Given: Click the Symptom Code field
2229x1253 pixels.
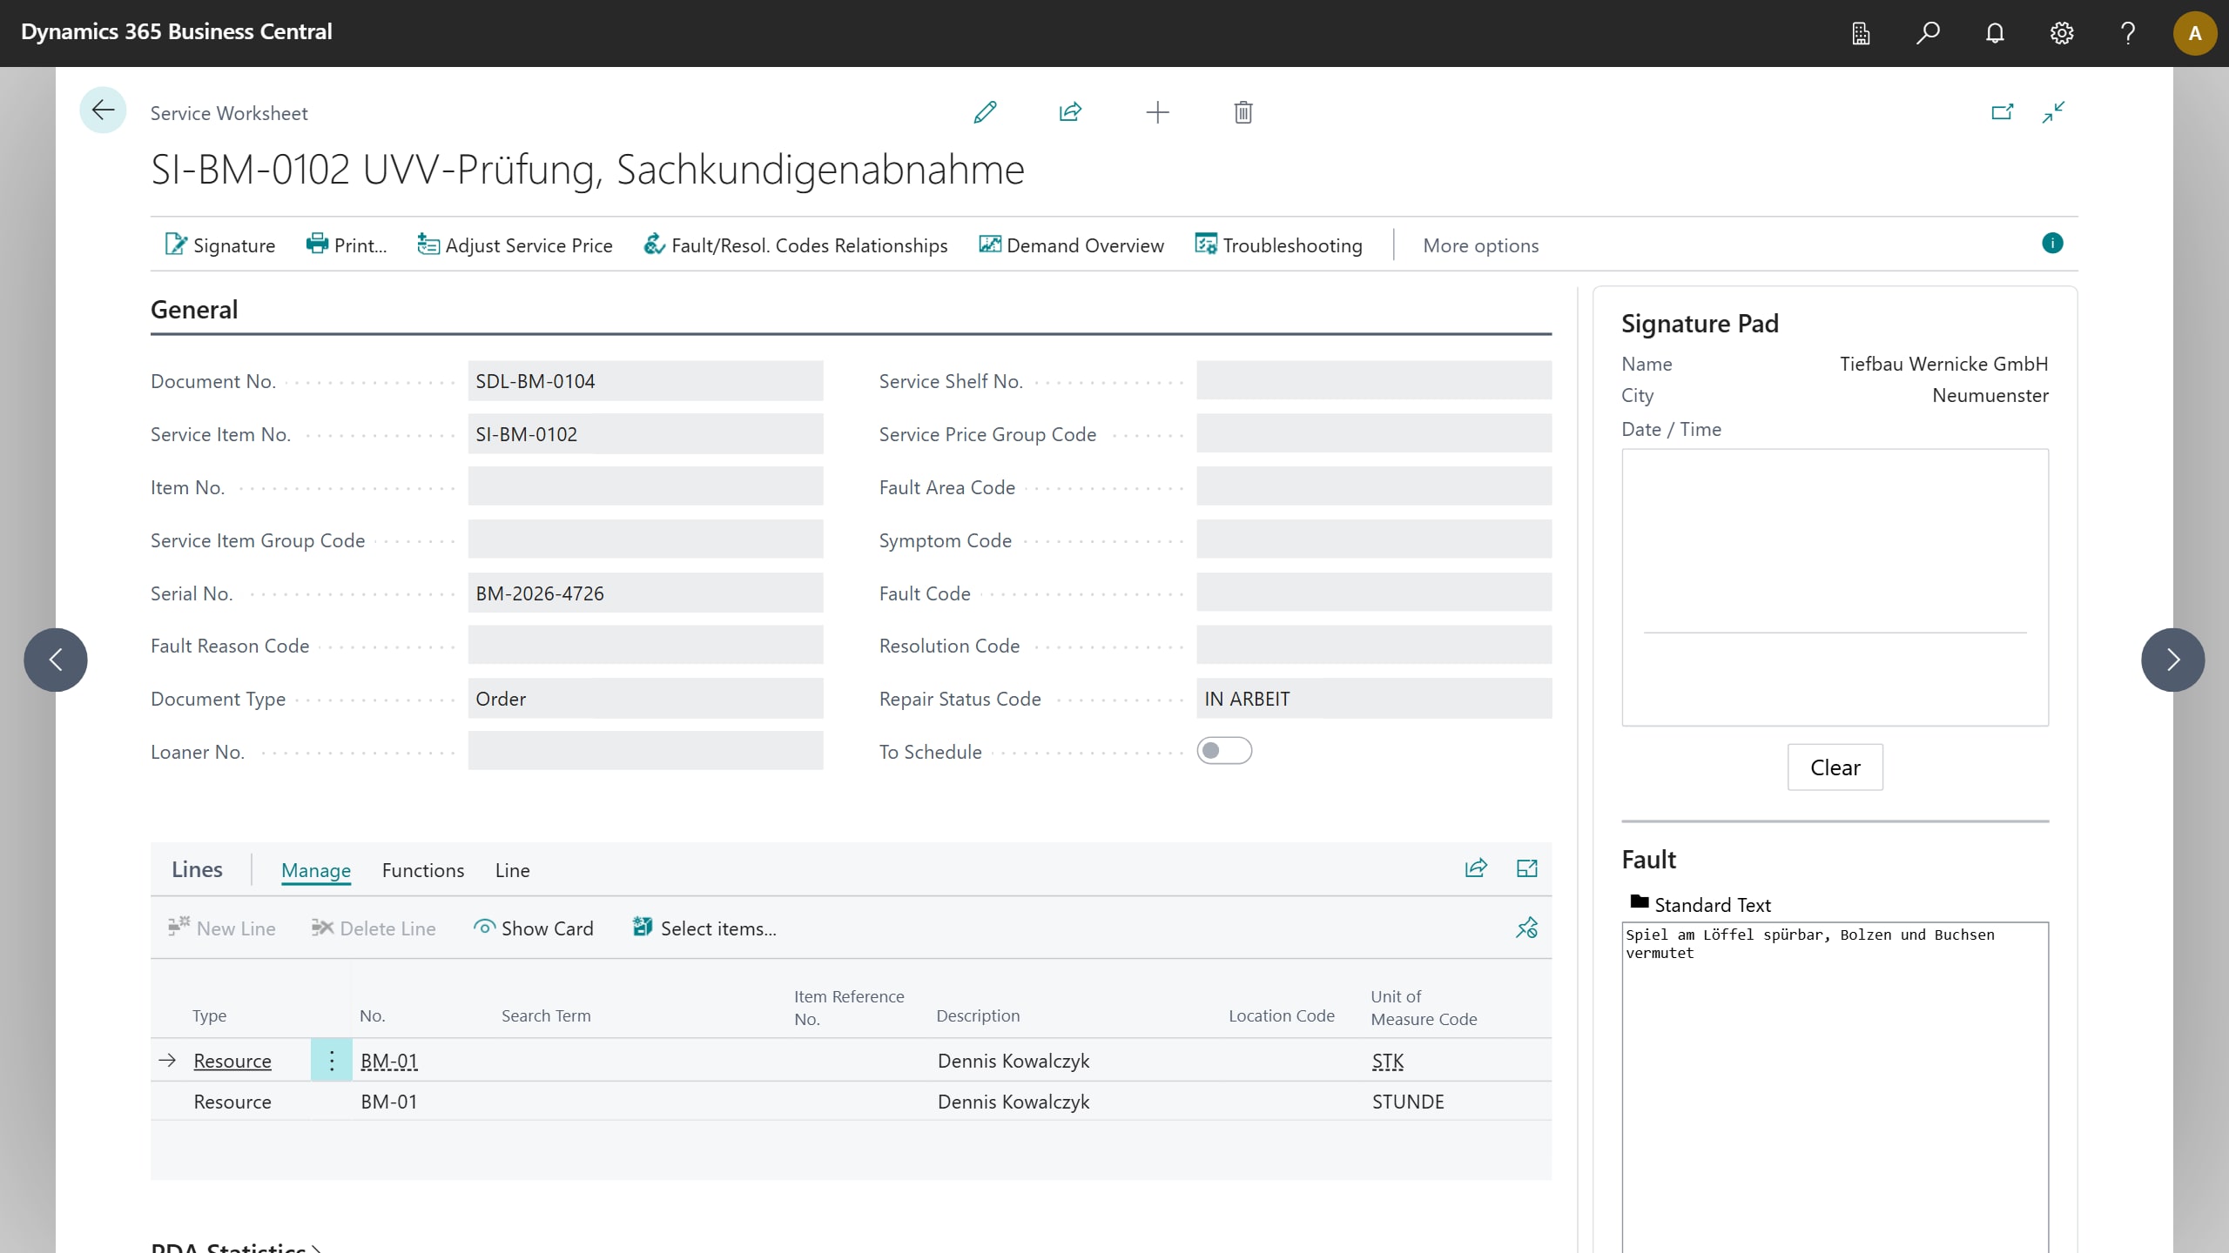Looking at the screenshot, I should click(x=1374, y=540).
